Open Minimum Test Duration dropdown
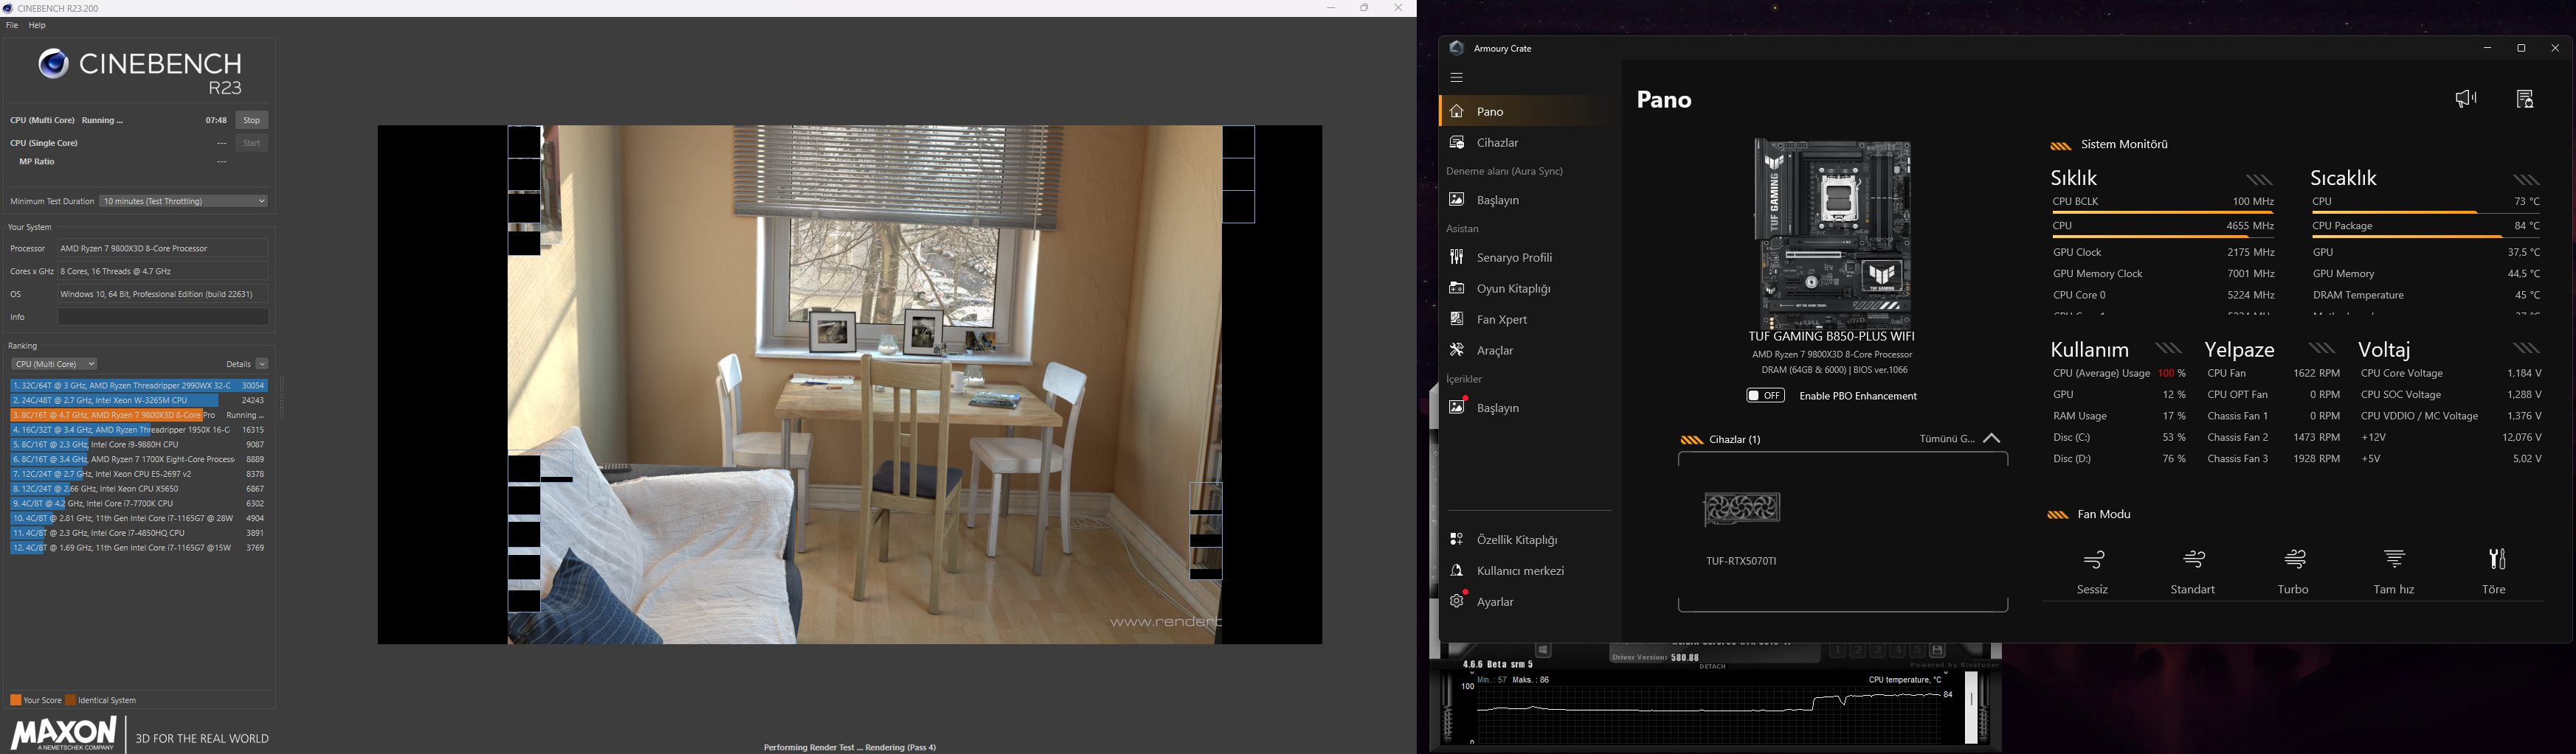The image size is (2576, 754). (184, 202)
